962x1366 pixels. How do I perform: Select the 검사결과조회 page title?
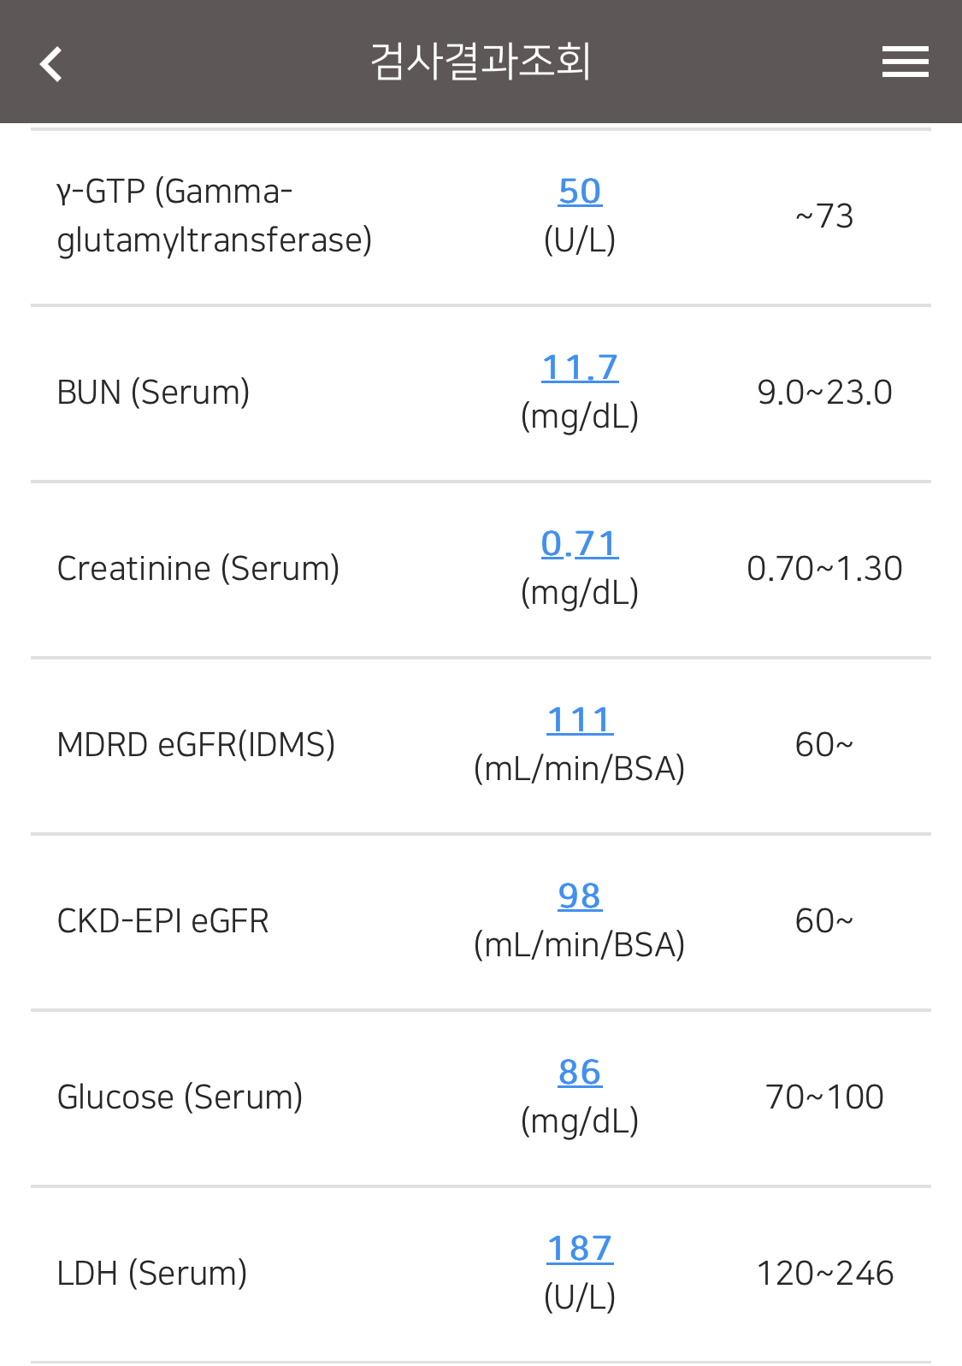(481, 62)
